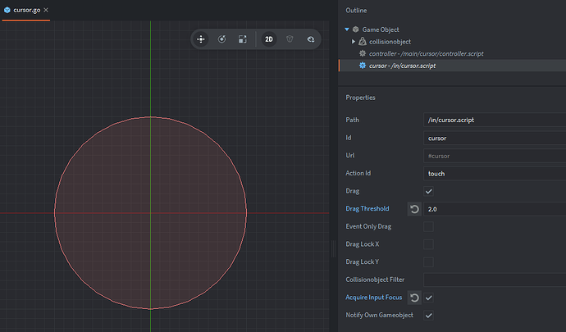Click the controller script gear icon

363,53
